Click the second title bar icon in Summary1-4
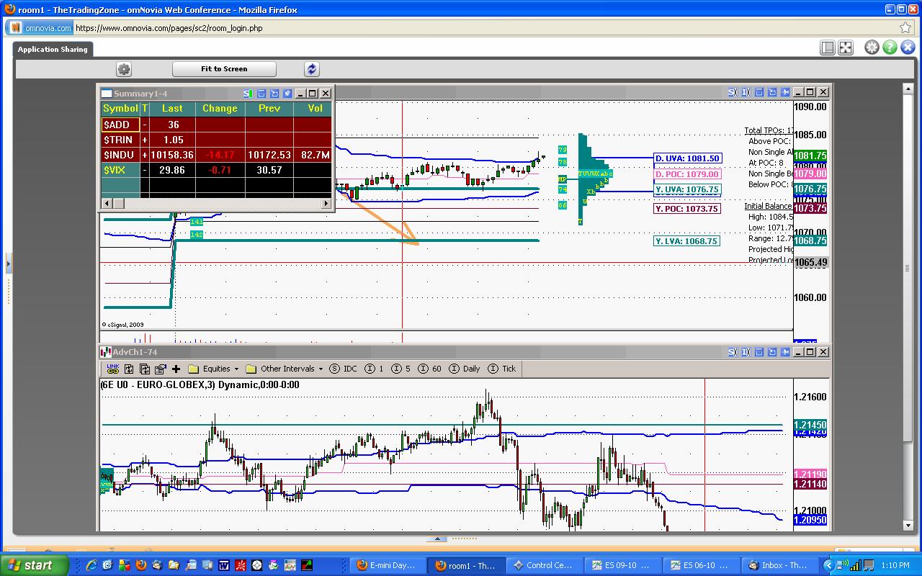The image size is (922, 576). pyautogui.click(x=261, y=94)
